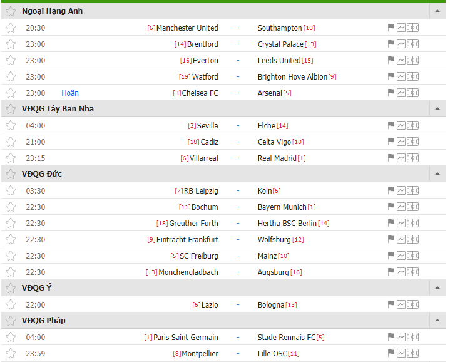
Task: Click the Wolfsburg team name
Action: pyautogui.click(x=274, y=240)
